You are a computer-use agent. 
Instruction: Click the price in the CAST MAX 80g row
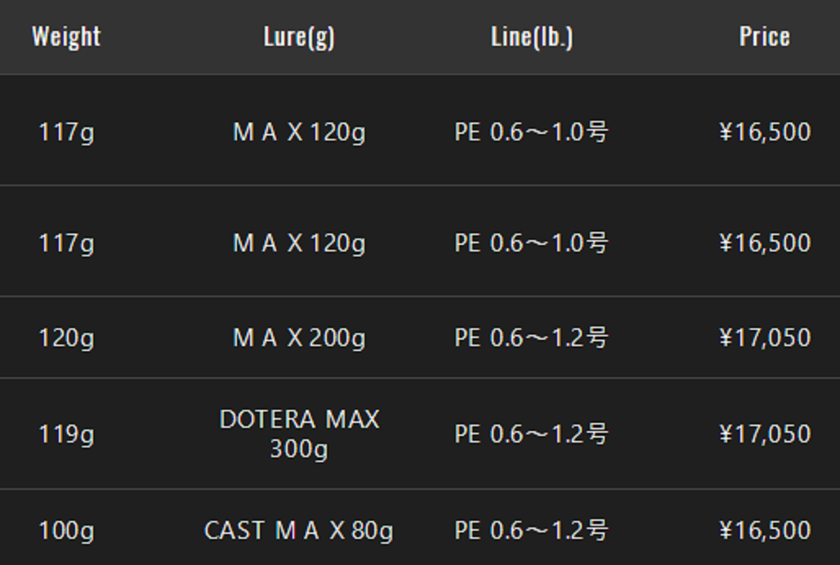pos(764,531)
